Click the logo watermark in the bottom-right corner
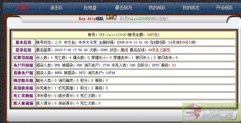The image size is (241, 123). point(212,113)
